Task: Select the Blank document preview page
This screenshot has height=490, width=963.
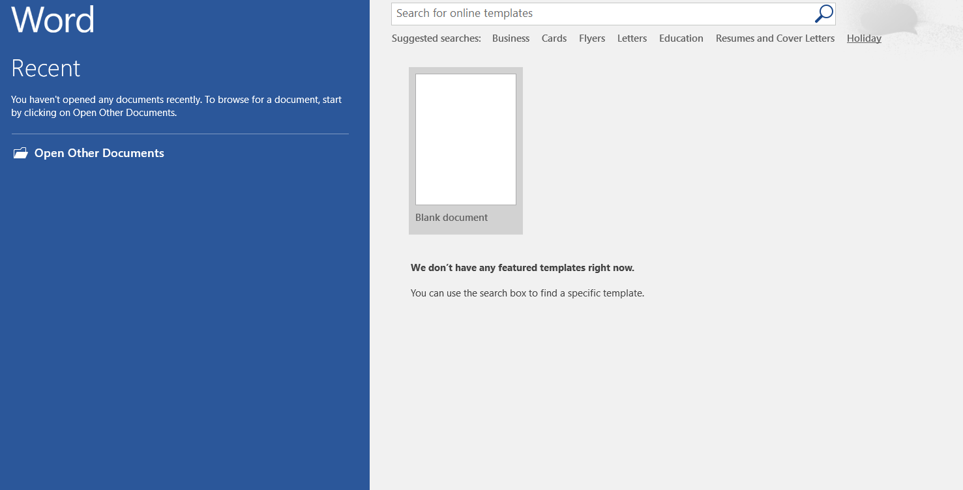Action: point(465,139)
